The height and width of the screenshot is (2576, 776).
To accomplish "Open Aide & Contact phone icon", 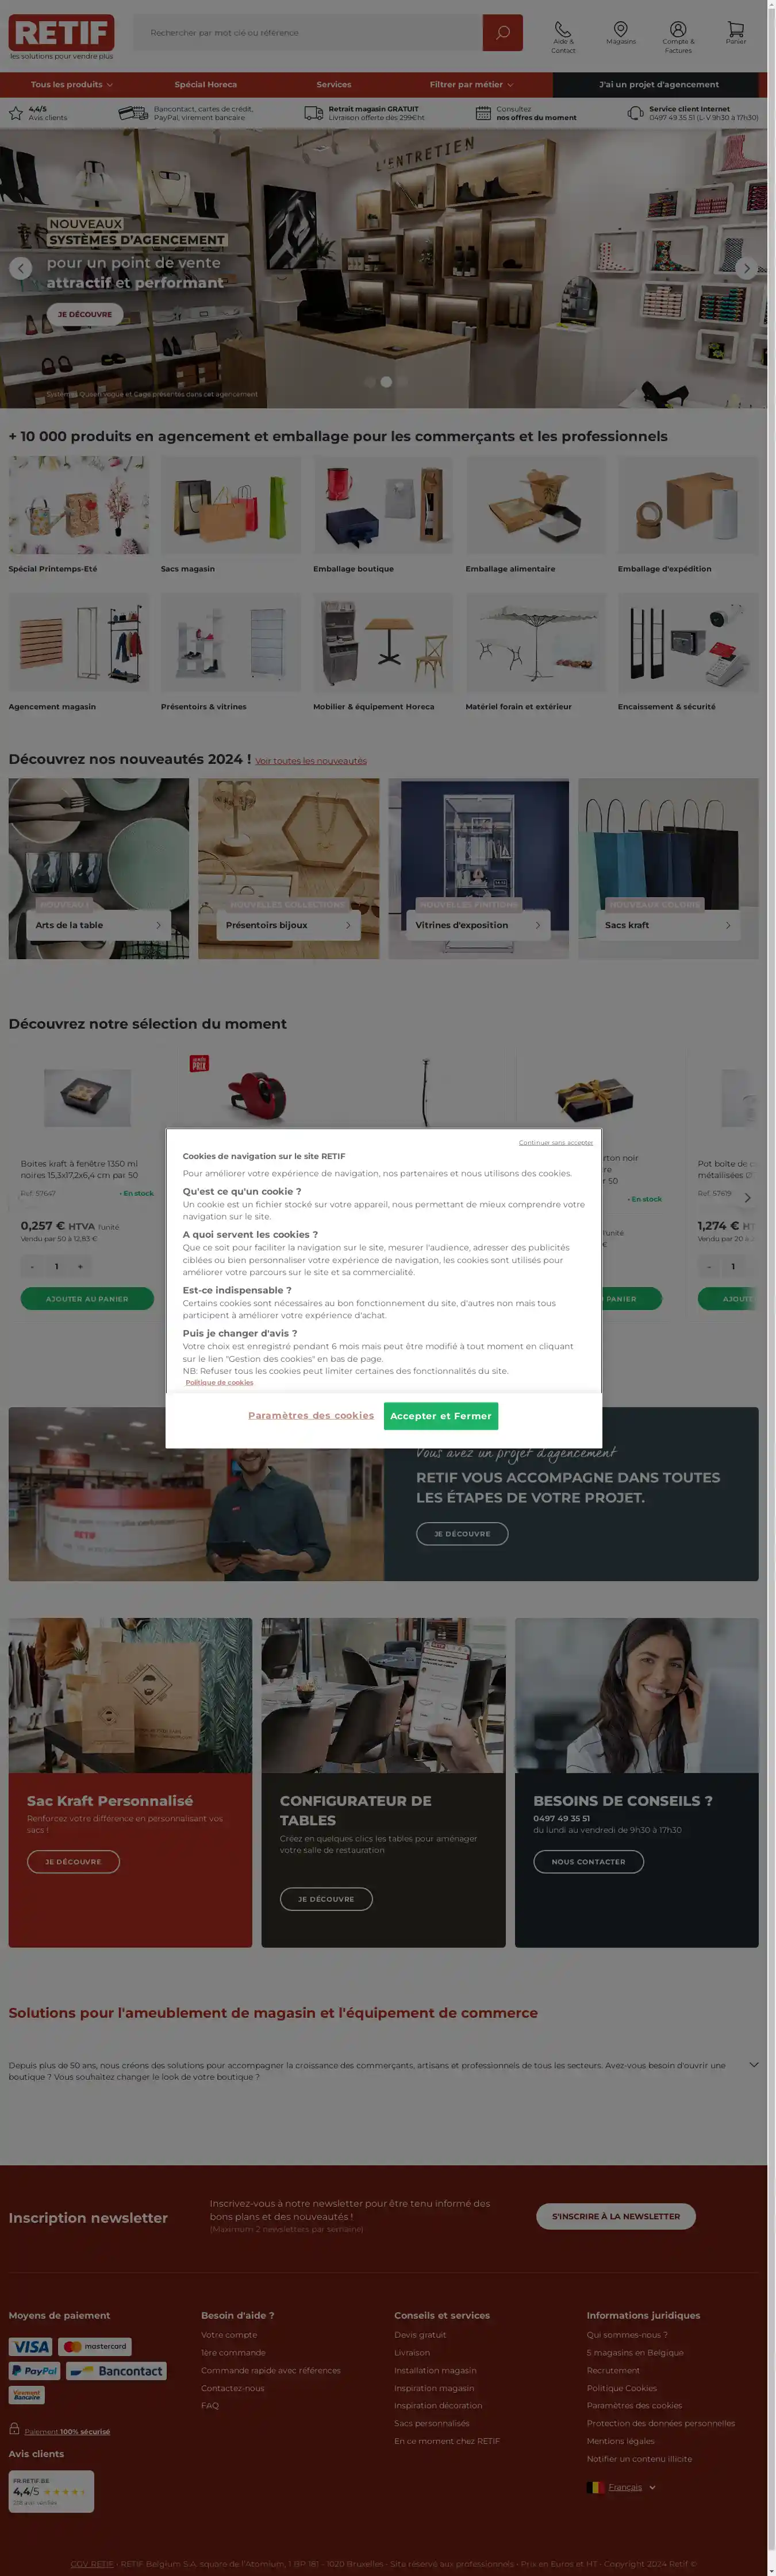I will 563,30.
